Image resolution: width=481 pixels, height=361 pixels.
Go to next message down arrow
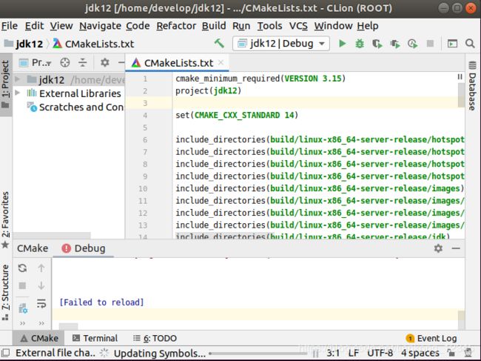pos(41,285)
